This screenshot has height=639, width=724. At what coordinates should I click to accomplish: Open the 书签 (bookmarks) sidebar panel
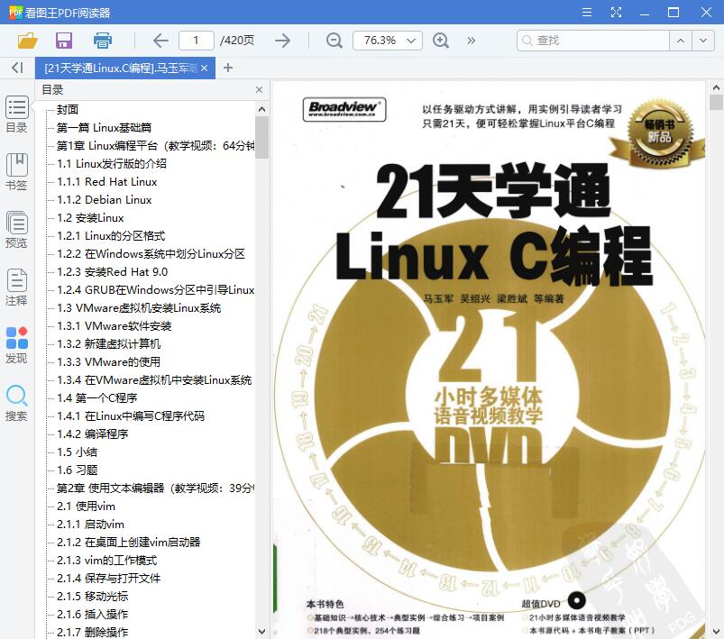pos(16,172)
